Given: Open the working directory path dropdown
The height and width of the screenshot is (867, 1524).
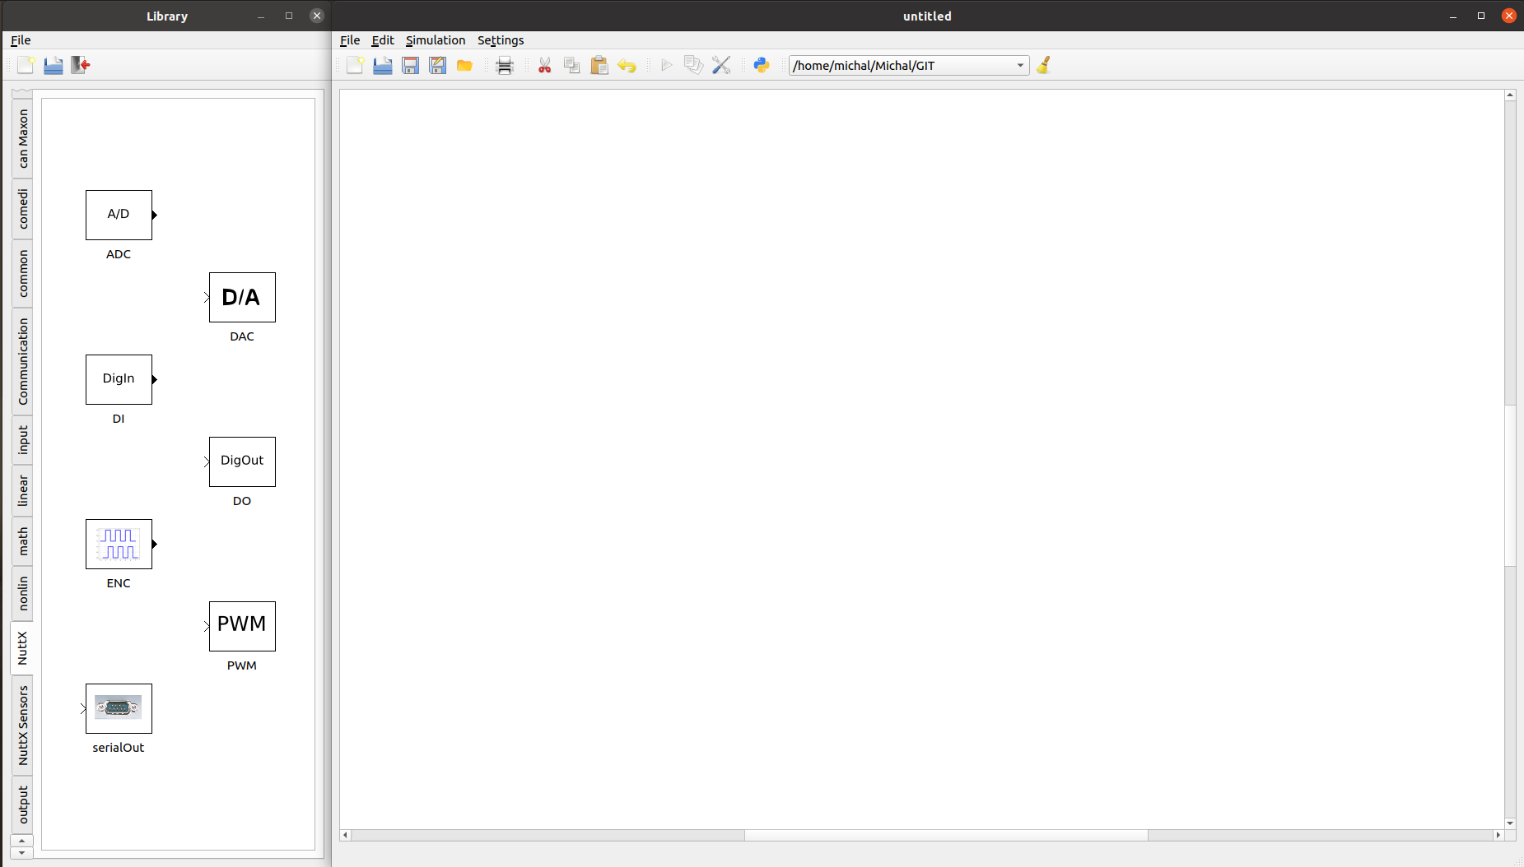Looking at the screenshot, I should tap(1020, 66).
